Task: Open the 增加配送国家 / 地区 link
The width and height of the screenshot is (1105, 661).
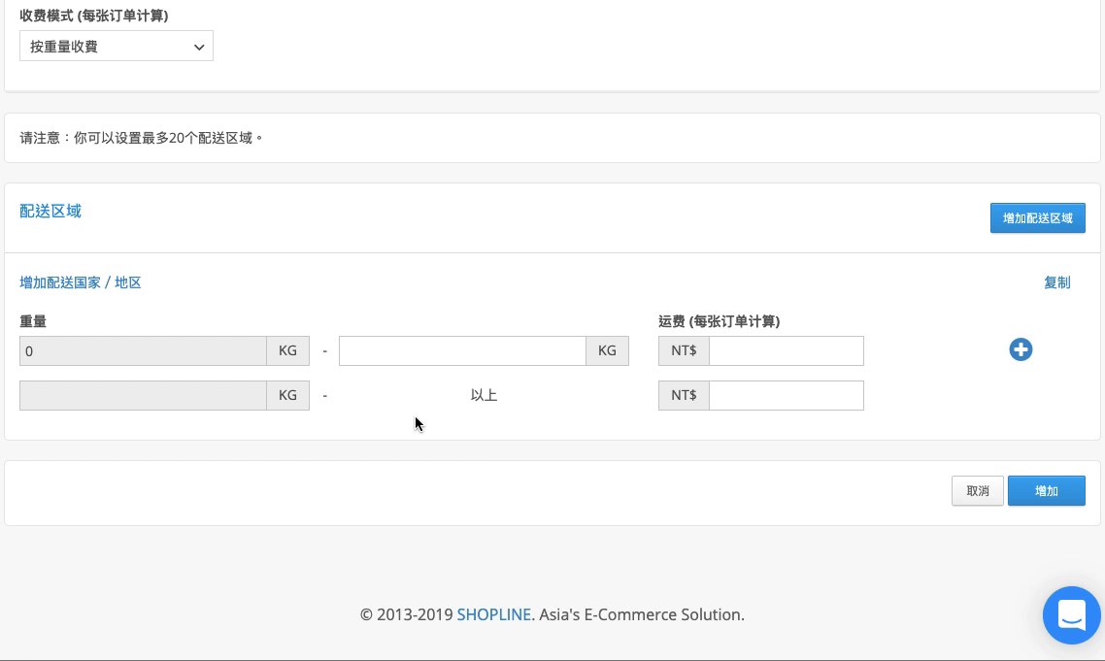Action: [x=81, y=282]
